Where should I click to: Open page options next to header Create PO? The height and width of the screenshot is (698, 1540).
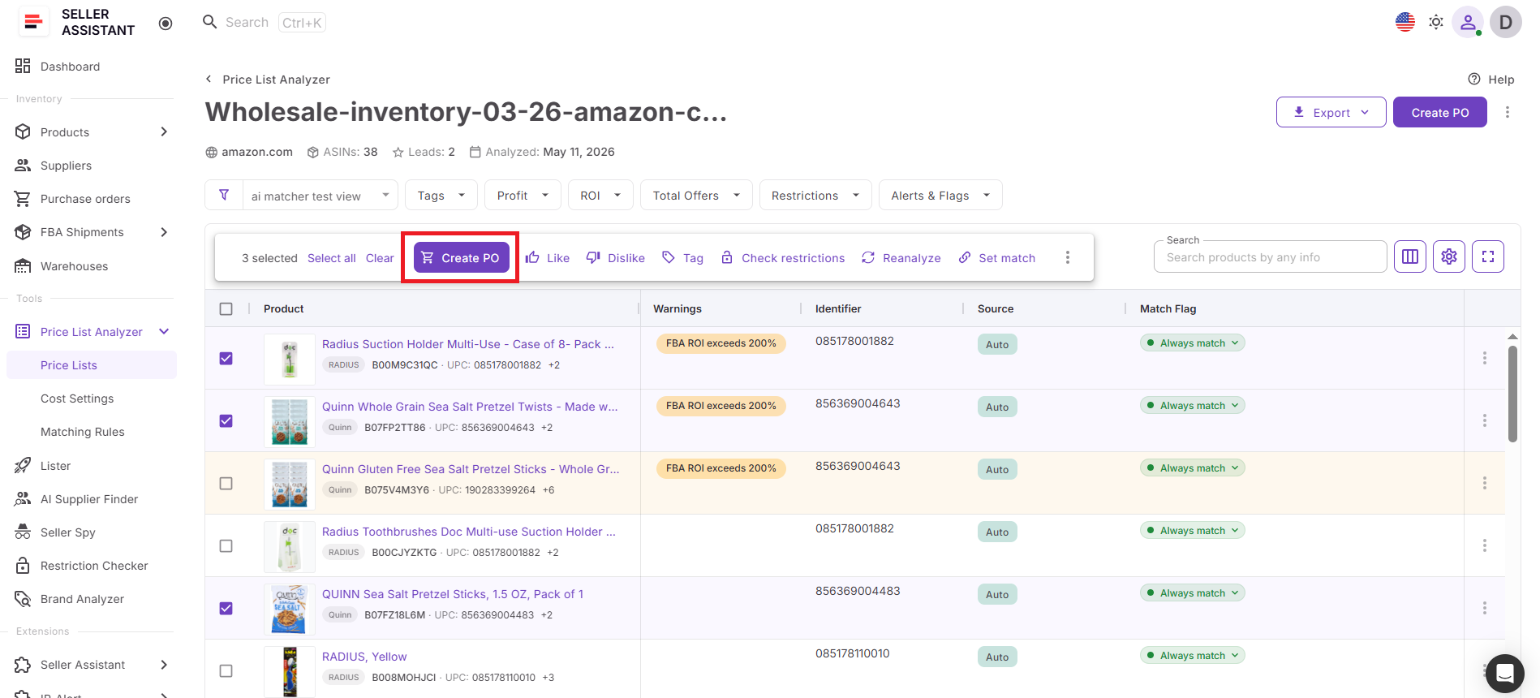point(1508,112)
